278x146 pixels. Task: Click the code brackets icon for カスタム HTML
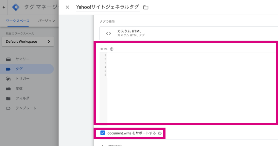(109, 33)
